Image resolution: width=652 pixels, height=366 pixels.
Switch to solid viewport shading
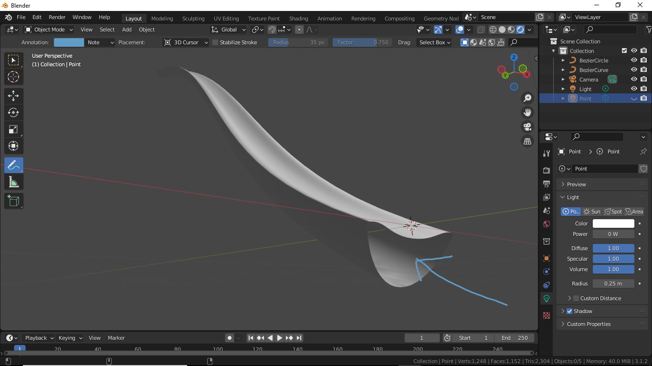click(x=502, y=30)
